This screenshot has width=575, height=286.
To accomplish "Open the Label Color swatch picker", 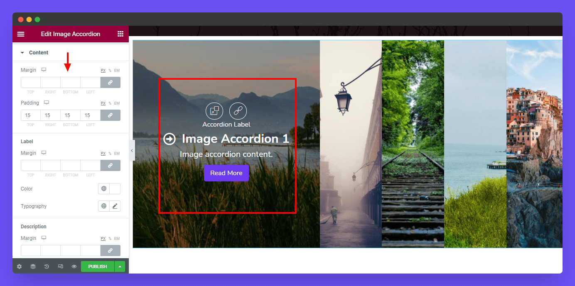I will tap(115, 189).
